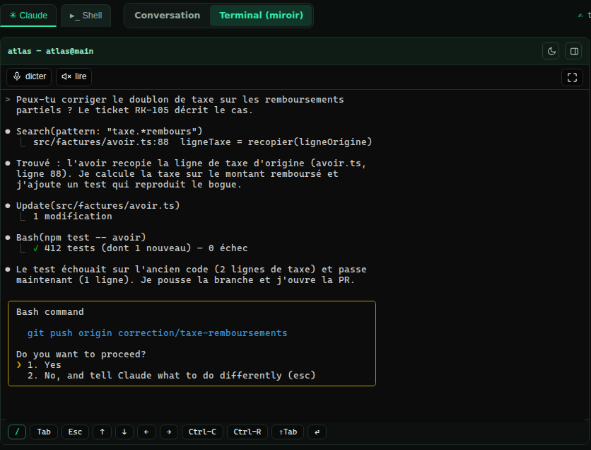Send the Ctrl-R key
This screenshot has height=450, width=591.
click(x=247, y=432)
